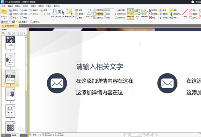Open the Document (文档) menu
This screenshot has width=201, height=137.
pyautogui.click(x=25, y=6)
